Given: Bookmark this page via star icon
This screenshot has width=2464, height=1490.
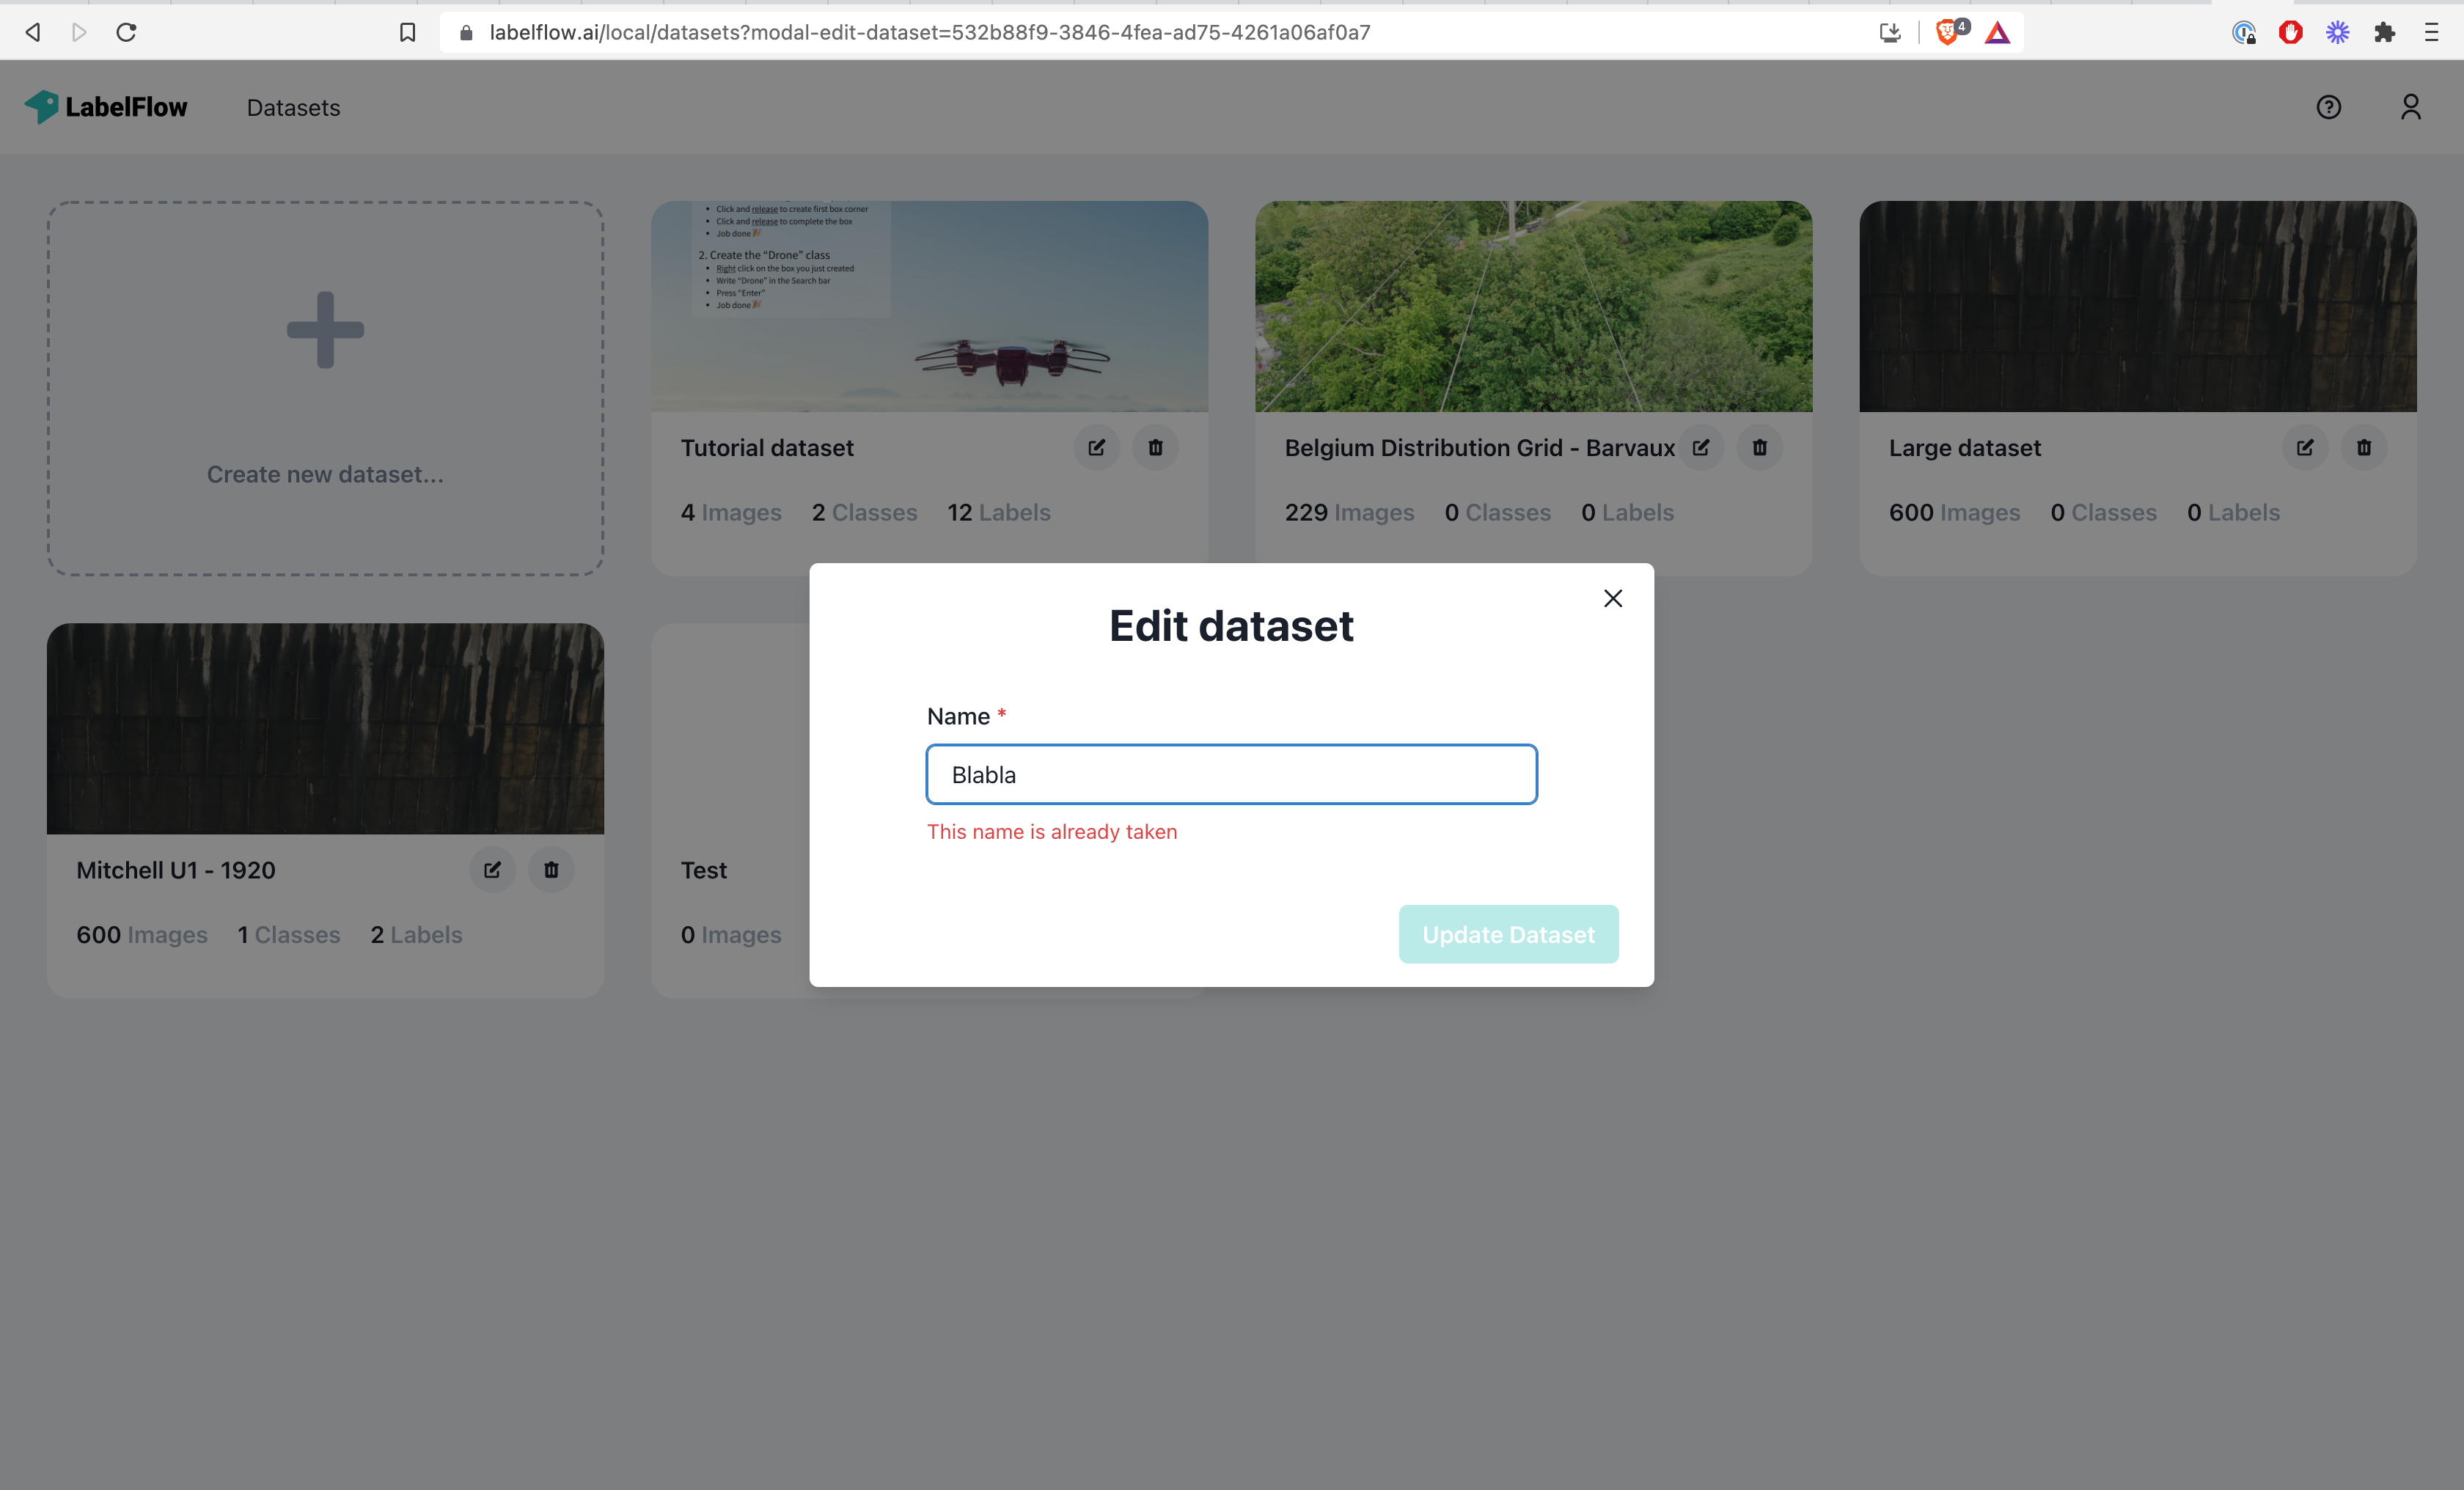Looking at the screenshot, I should point(407,32).
